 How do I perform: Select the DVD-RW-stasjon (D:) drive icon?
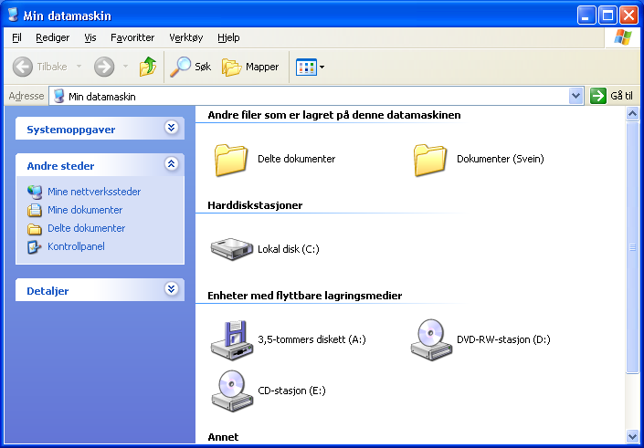tap(431, 340)
